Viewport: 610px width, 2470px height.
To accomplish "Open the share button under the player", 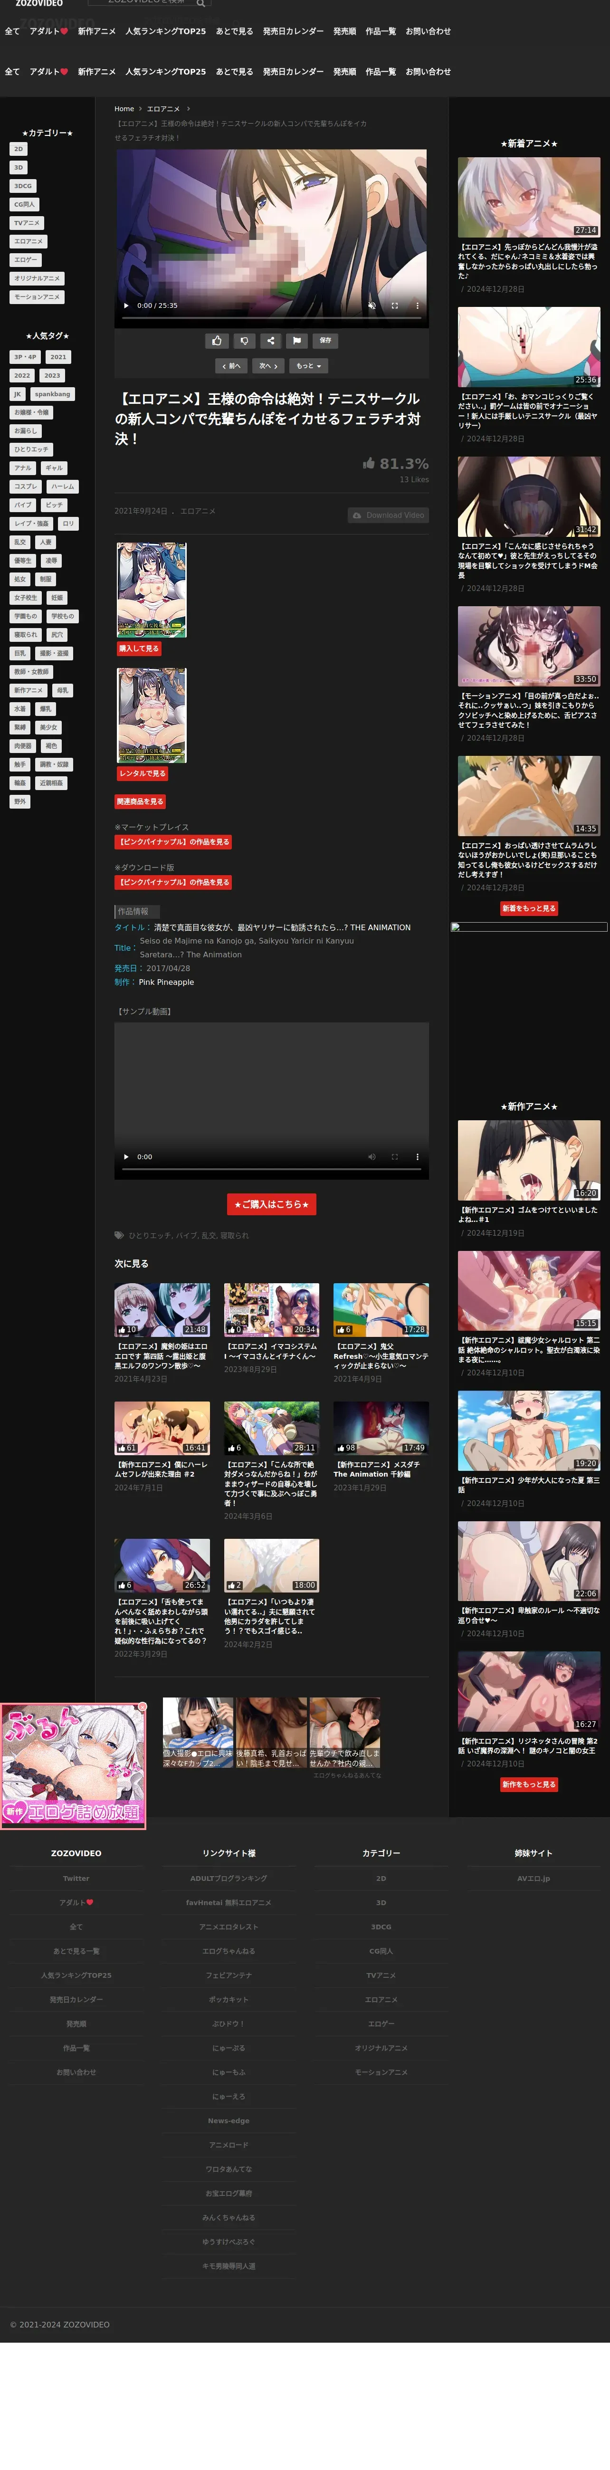I will [270, 340].
